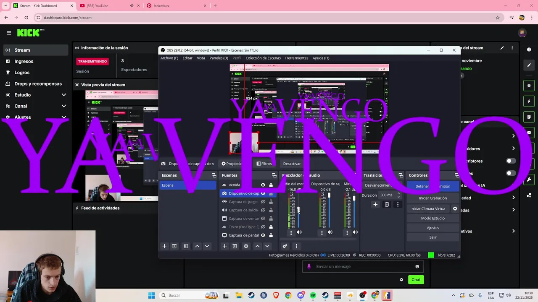Add a new transition with plus icon
The width and height of the screenshot is (538, 302).
click(375, 204)
